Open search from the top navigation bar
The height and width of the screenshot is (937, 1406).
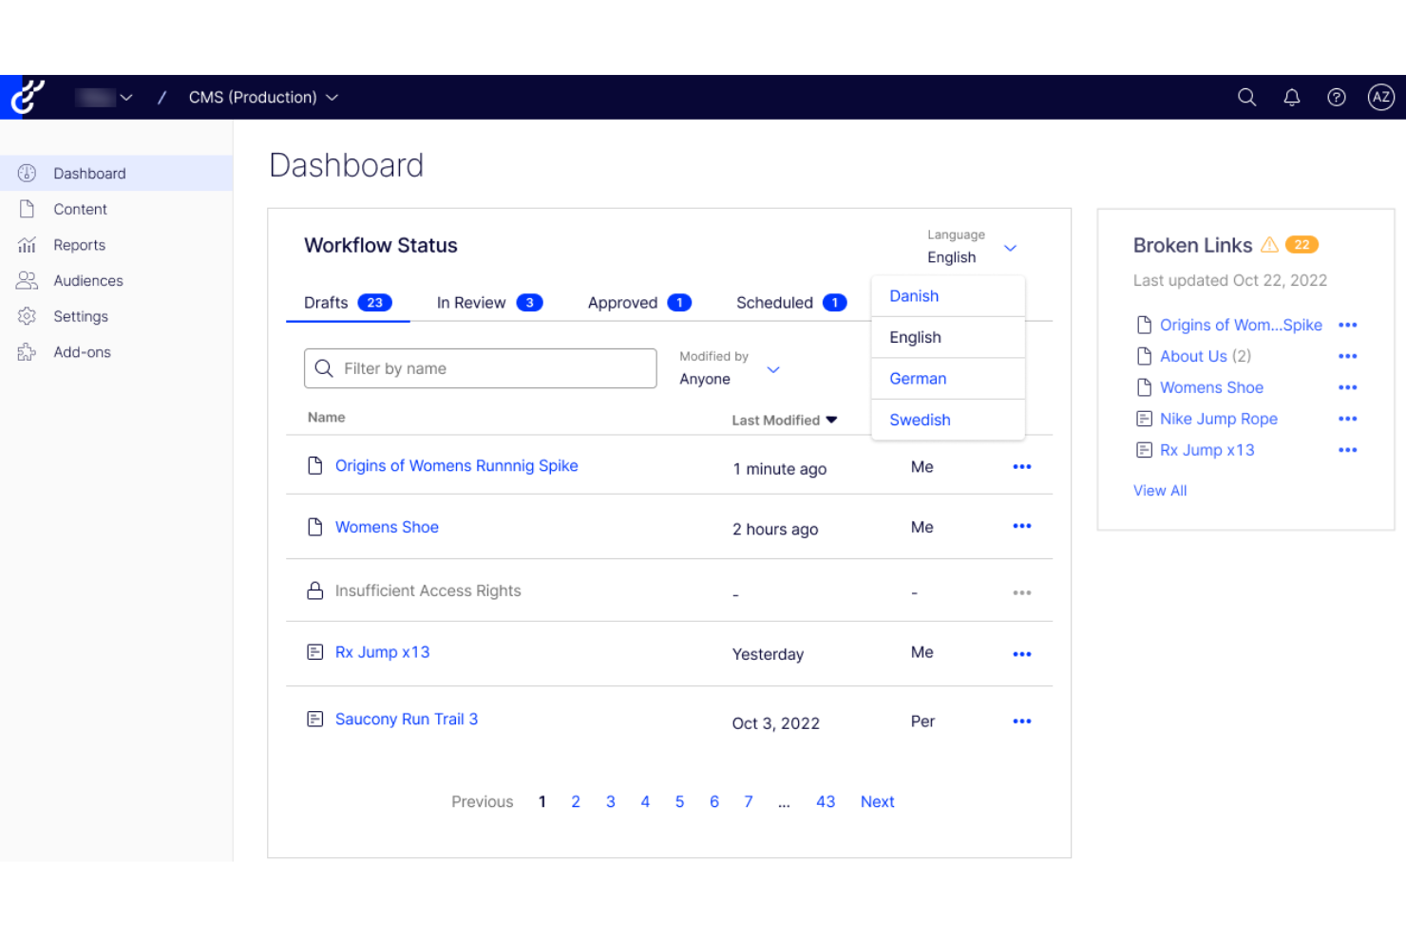pos(1246,97)
